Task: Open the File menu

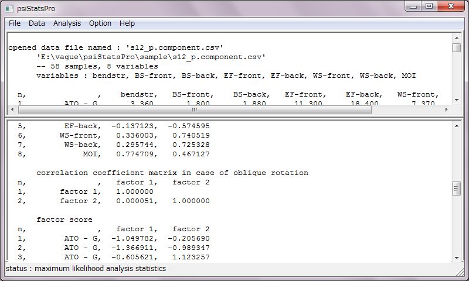Action: (x=15, y=23)
